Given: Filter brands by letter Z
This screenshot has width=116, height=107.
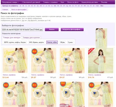Looking at the screenshot, I should [94, 6].
